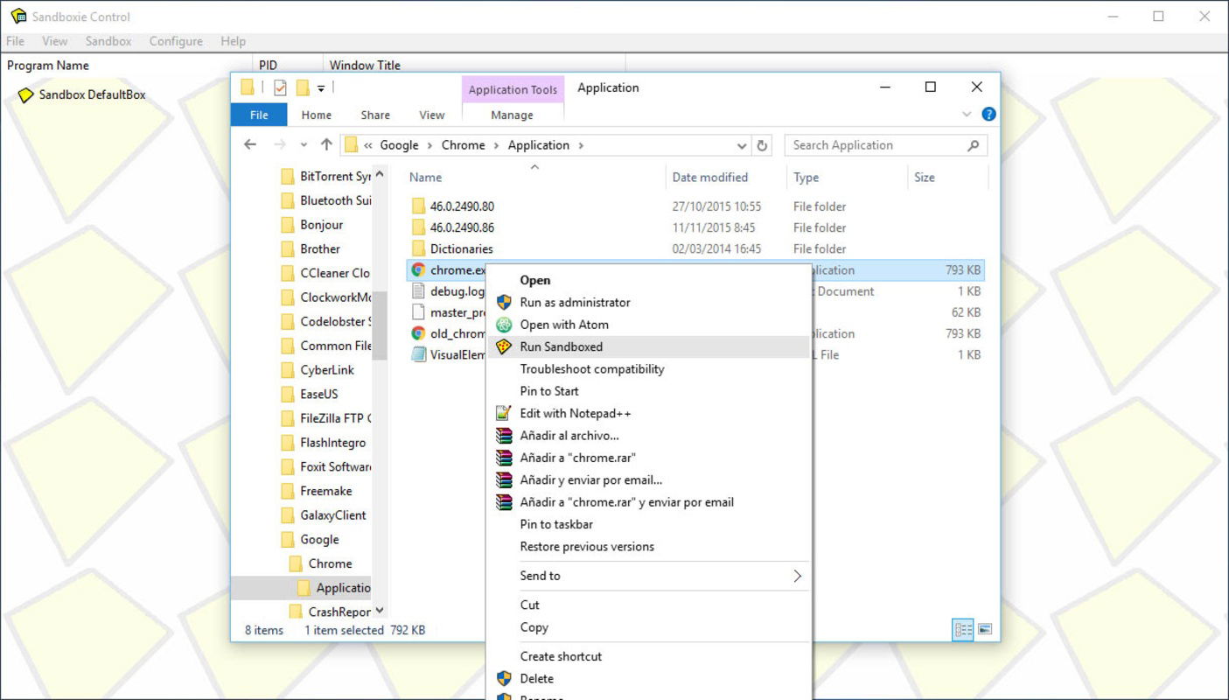Open the Manage ribbon tab

pyautogui.click(x=512, y=115)
